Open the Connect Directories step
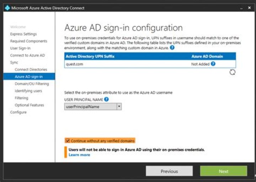Screen dimensions: 256x182 click(31, 70)
